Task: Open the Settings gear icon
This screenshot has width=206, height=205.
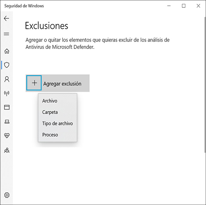Action: pyautogui.click(x=7, y=195)
